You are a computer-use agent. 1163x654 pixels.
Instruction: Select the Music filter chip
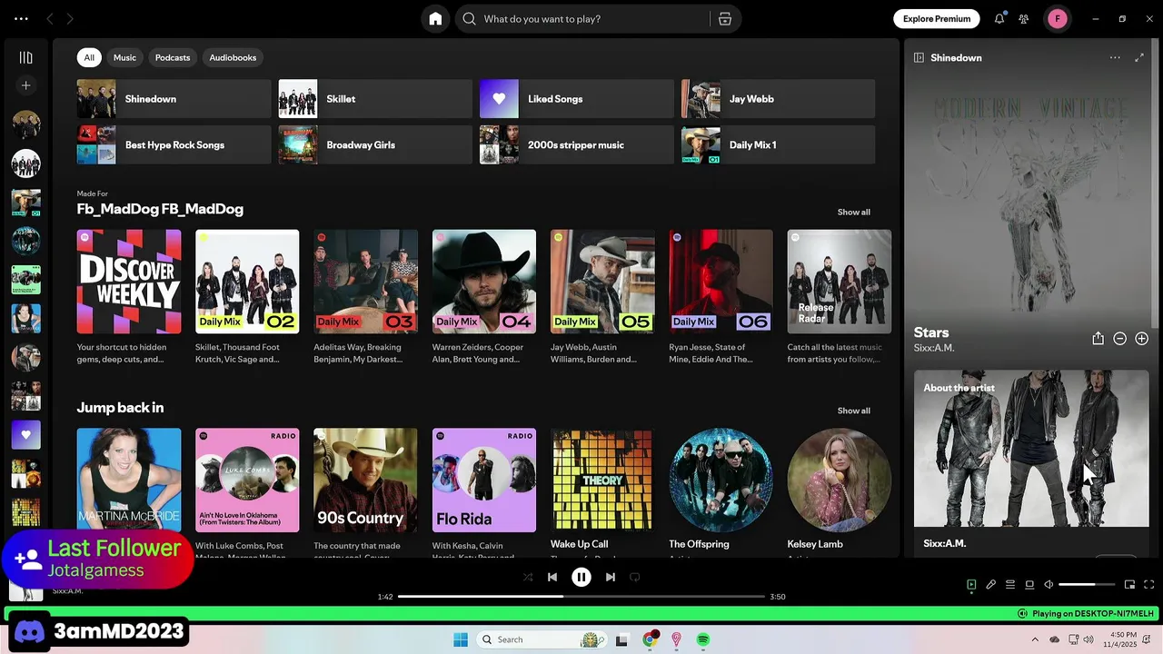coord(124,57)
